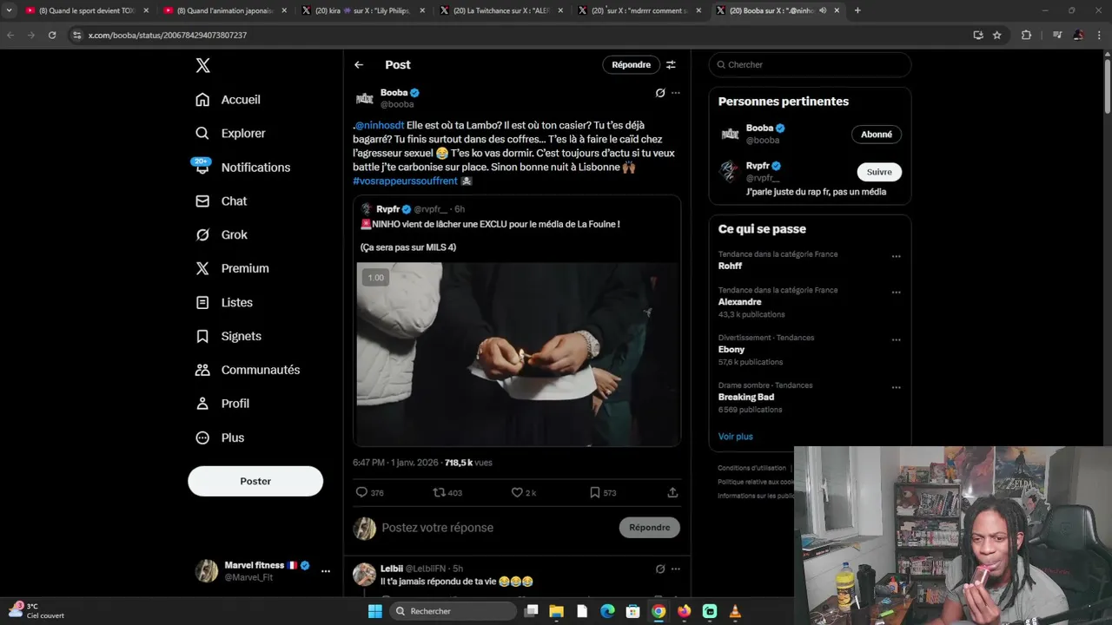The height and width of the screenshot is (625, 1112).
Task: Open File Explorer from taskbar
Action: [556, 611]
